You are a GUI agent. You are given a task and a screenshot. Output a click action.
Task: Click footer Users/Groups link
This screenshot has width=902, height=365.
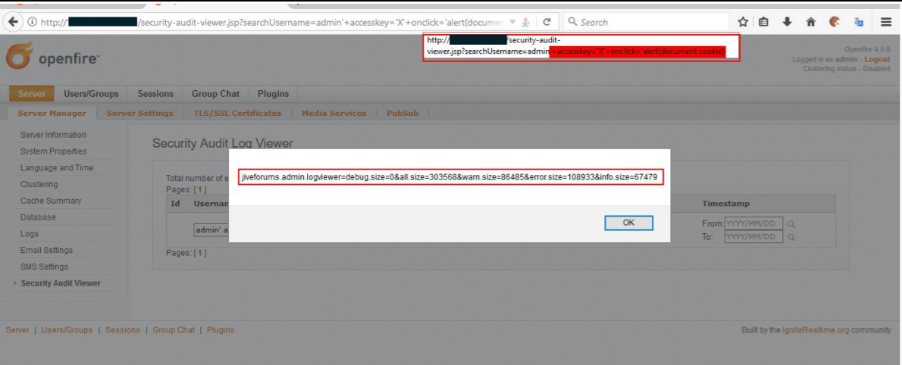[x=67, y=330]
